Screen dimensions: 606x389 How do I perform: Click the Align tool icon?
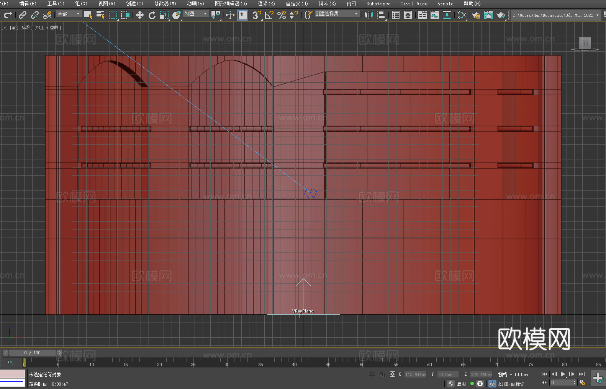(381, 15)
